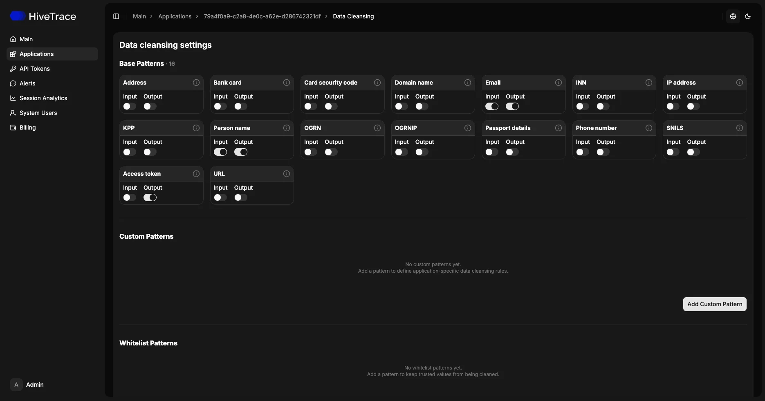This screenshot has width=765, height=401.
Task: Show info for Domain name pattern
Action: click(x=468, y=83)
